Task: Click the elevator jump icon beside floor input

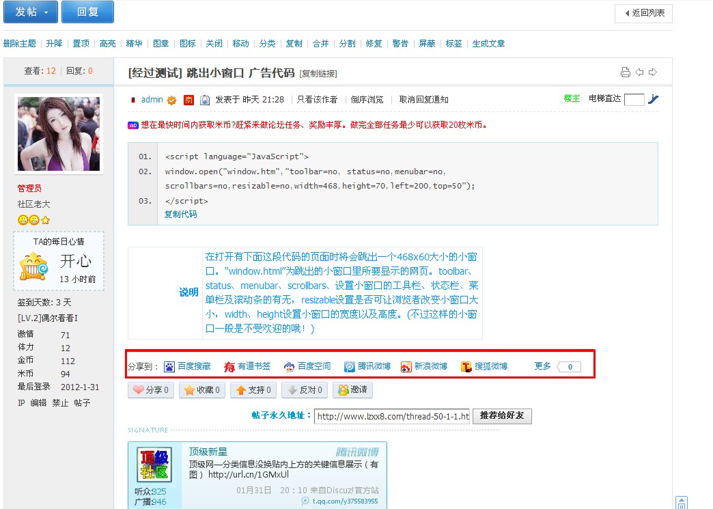Action: (x=654, y=98)
